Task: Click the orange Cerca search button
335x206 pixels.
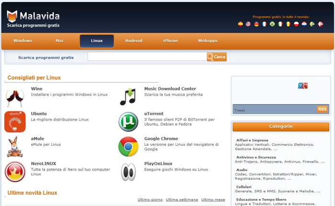Action: pyautogui.click(x=217, y=57)
